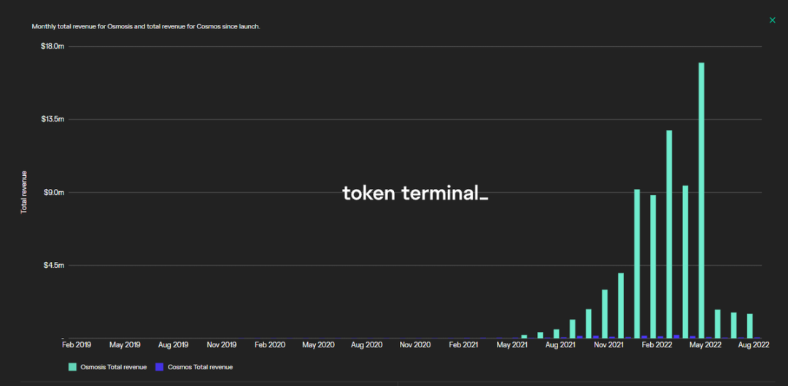
Task: Click the $4.5m y-axis label
Action: click(x=54, y=266)
